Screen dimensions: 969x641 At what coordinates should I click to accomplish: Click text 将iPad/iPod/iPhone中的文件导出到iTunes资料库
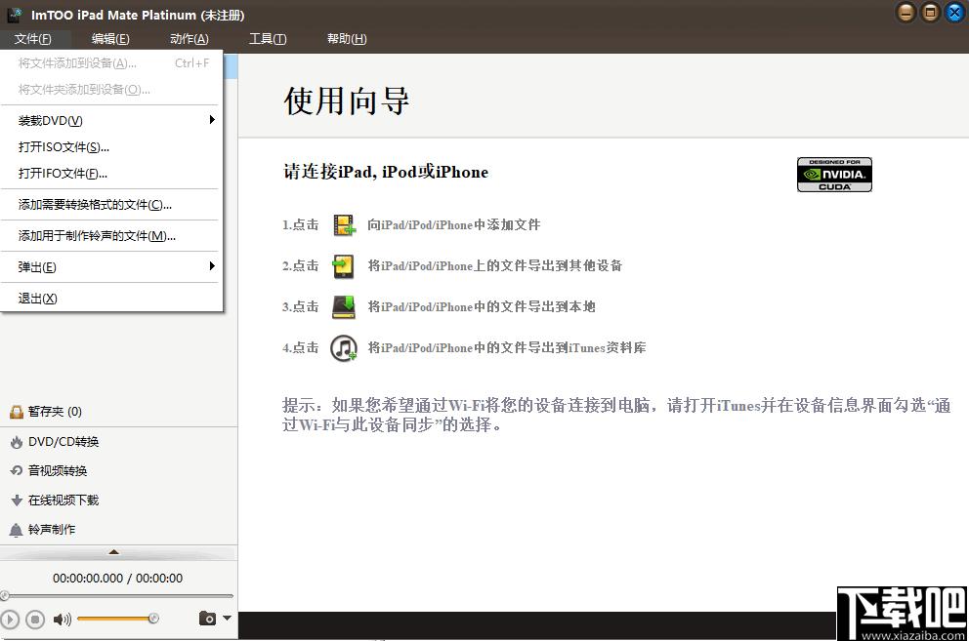[x=507, y=348]
